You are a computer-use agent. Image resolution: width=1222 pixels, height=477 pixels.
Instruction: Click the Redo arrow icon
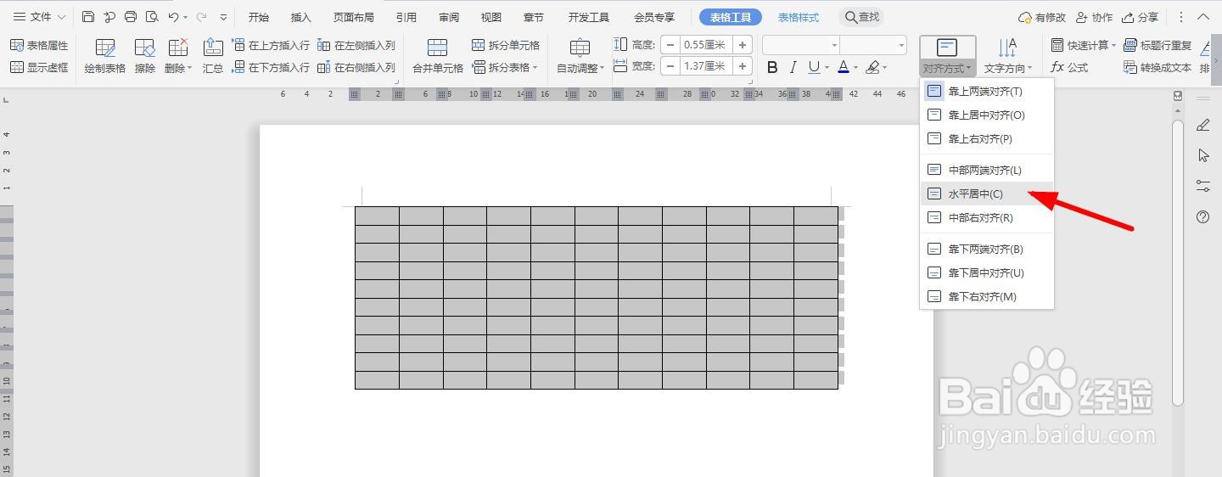(201, 17)
